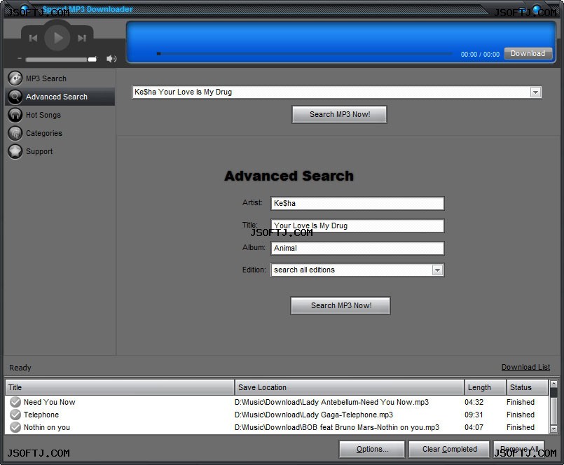Sort by Length column header

tap(486, 387)
